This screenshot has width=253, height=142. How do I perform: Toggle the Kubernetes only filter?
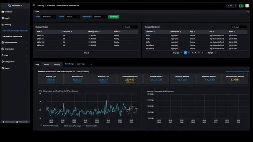coord(9,122)
